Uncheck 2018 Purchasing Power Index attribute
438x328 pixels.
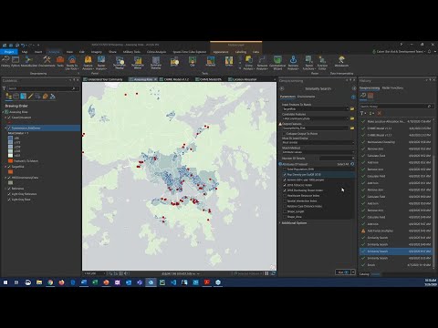pyautogui.click(x=285, y=190)
